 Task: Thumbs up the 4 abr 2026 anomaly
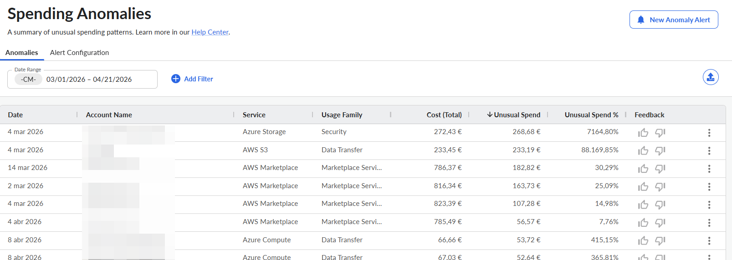click(x=643, y=223)
